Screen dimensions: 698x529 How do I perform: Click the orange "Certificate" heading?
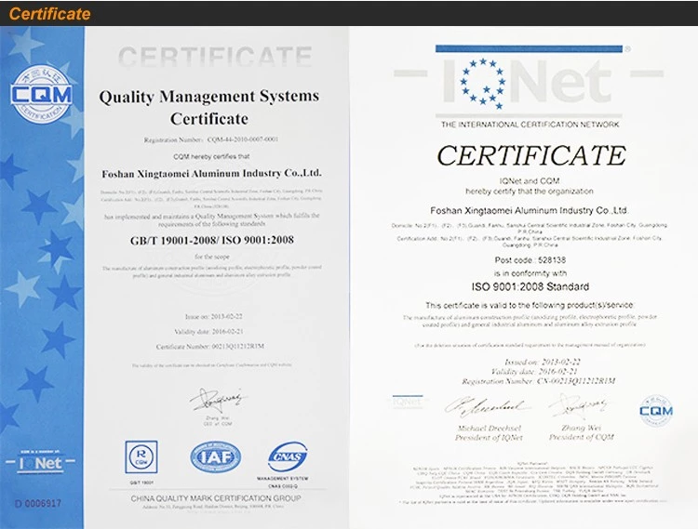tap(49, 14)
